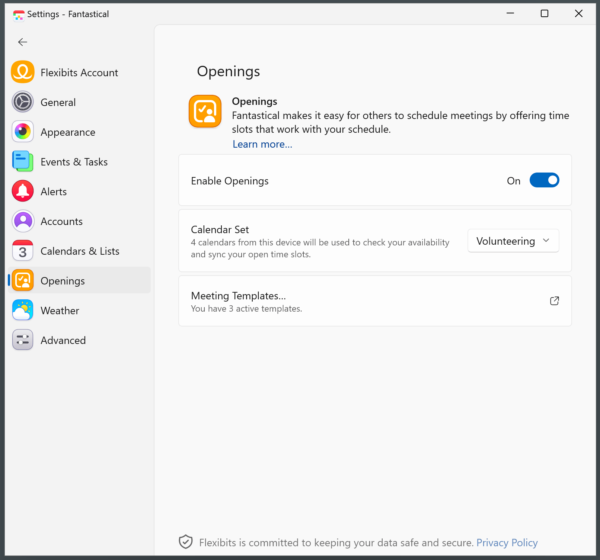The image size is (600, 560).
Task: Open the Volunteering calendar set dropdown
Action: click(x=513, y=241)
